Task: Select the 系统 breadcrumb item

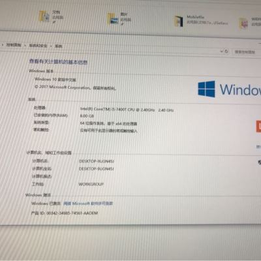Action: tap(59, 46)
